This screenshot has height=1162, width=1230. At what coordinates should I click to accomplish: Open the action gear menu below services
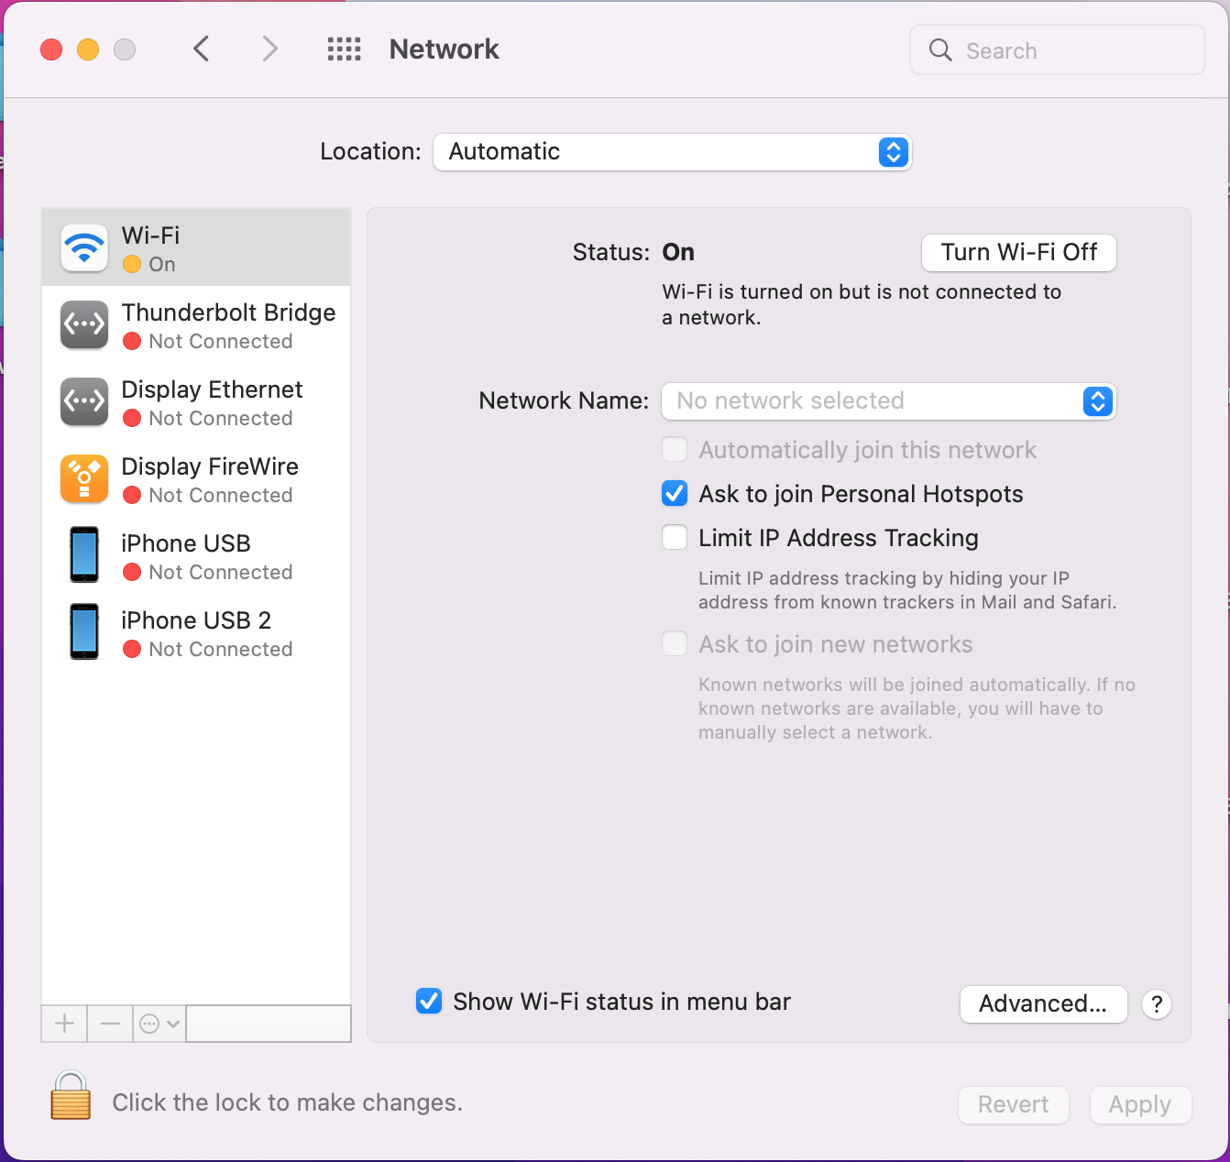pos(158,1024)
